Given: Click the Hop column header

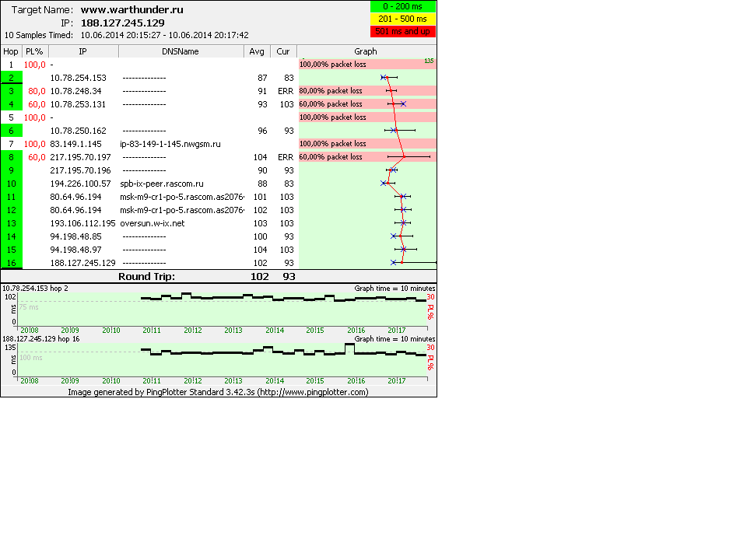Looking at the screenshot, I should [x=11, y=51].
